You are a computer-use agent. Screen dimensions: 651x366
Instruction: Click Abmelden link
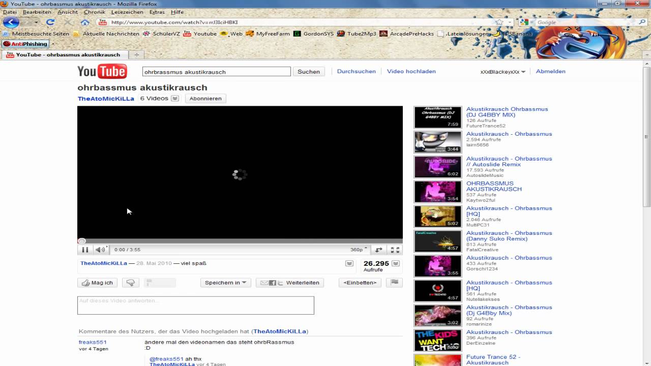click(x=550, y=71)
